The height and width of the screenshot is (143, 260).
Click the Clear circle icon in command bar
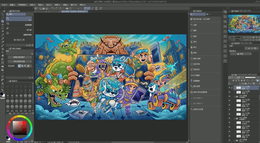(61, 8)
